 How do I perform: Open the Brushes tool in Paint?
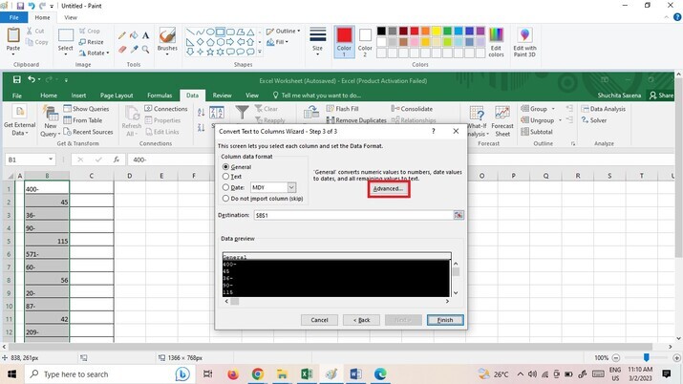pyautogui.click(x=167, y=40)
